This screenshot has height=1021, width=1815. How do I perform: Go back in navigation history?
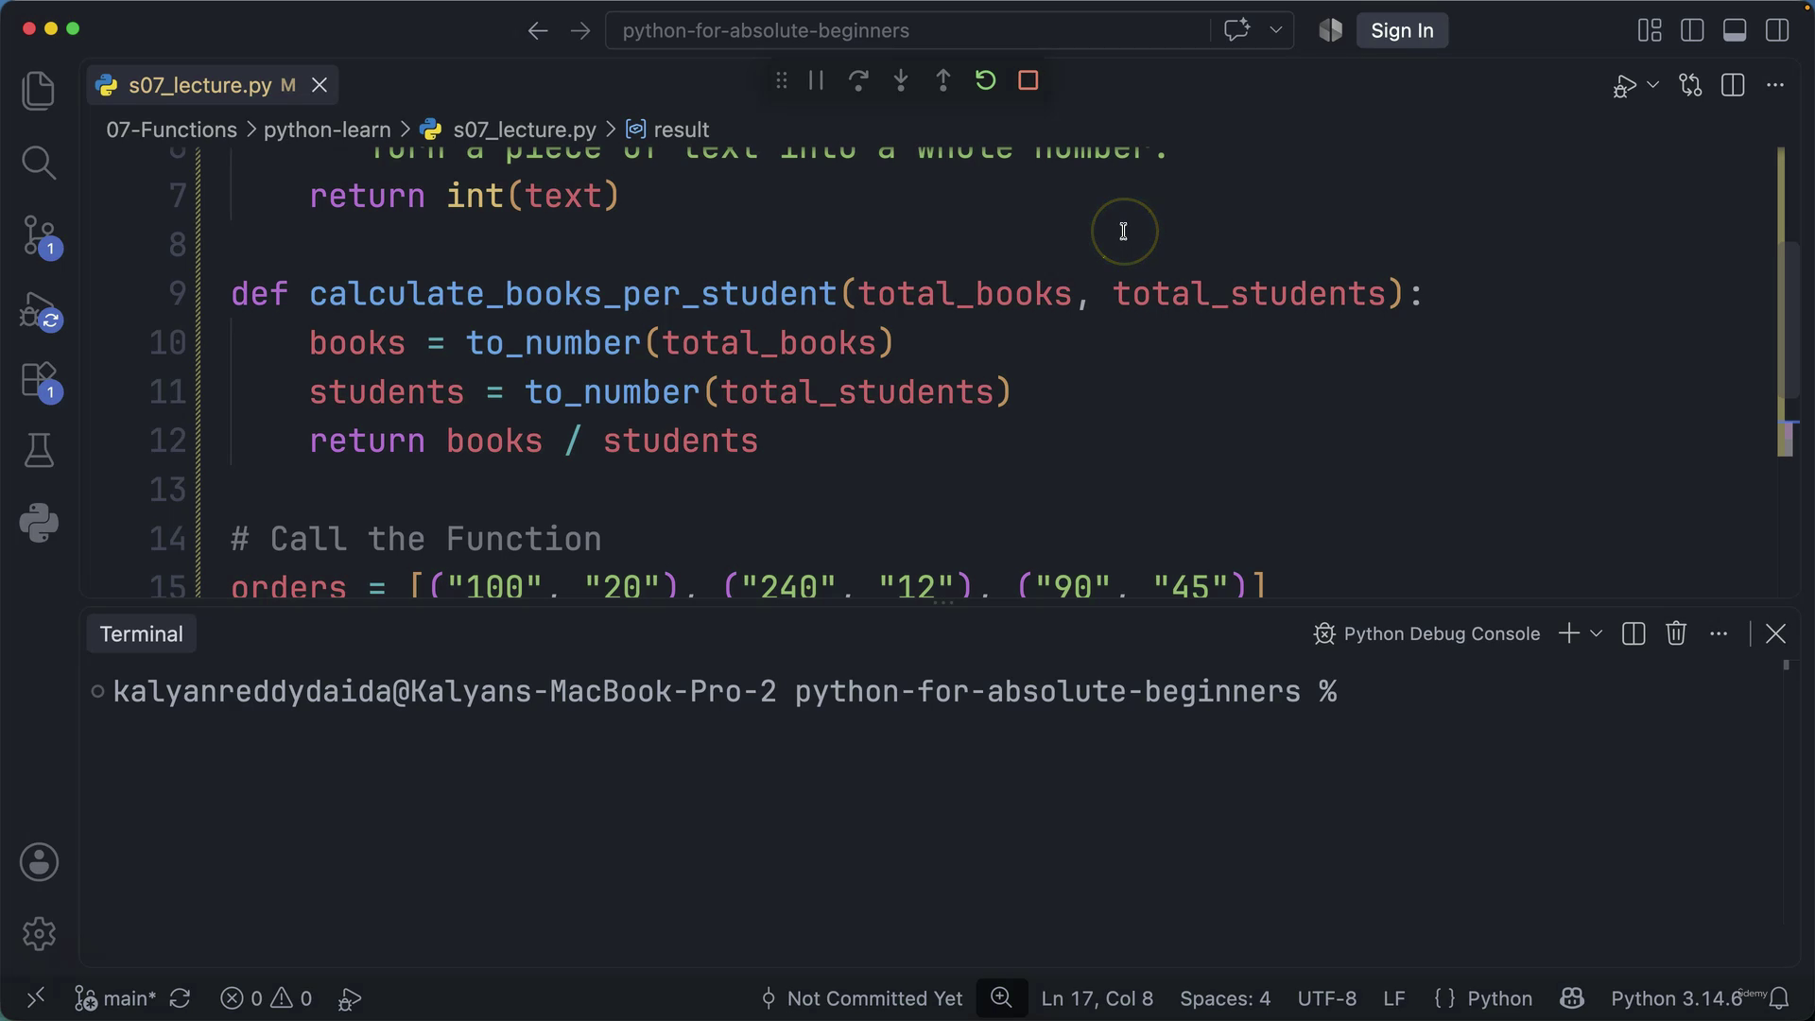538,31
